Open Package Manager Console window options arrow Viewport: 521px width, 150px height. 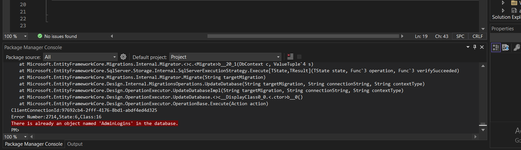[468, 47]
